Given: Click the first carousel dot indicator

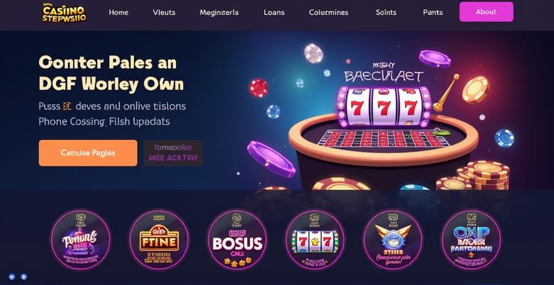Looking at the screenshot, I should coord(12,276).
